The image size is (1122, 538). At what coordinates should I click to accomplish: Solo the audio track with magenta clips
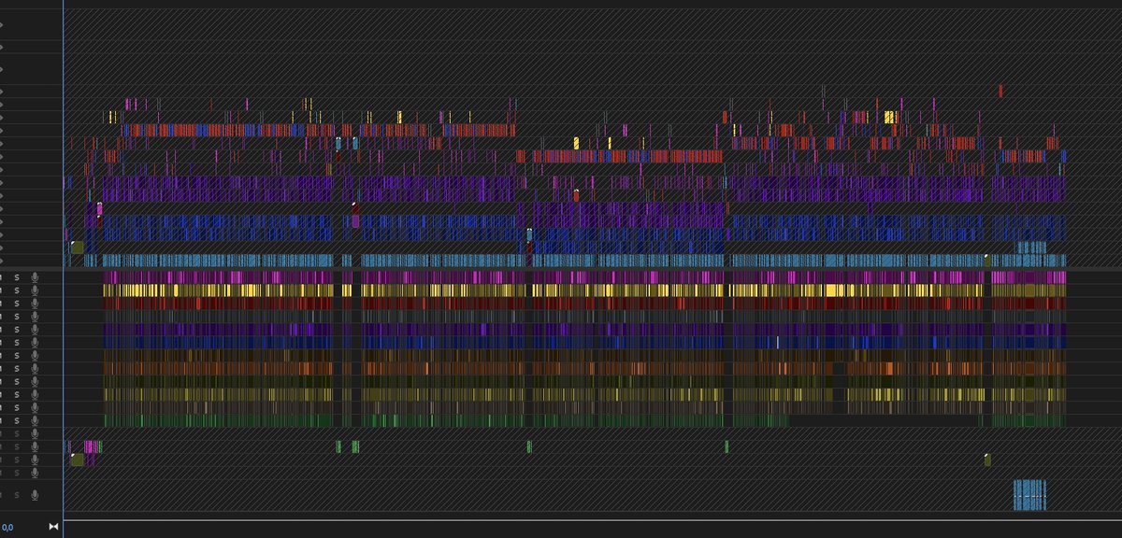click(17, 277)
